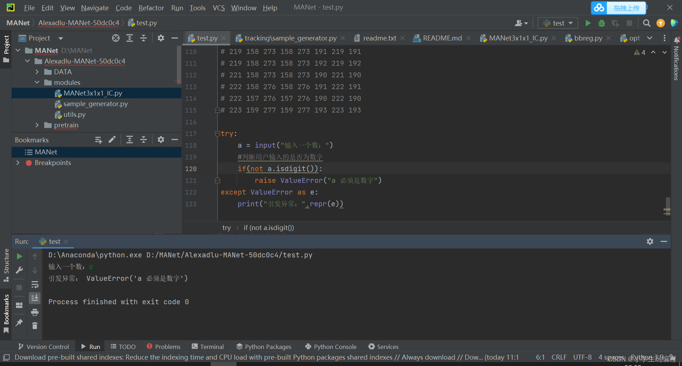Screen dimensions: 682x366
Task: Switch to readme.txt editor tab
Action: [x=380, y=38]
